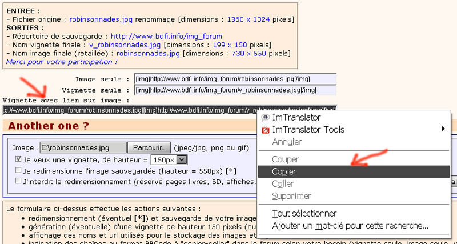
Task: Click 'Le formulaire ci-dessus effectue' paragraph text
Action: [x=103, y=209]
